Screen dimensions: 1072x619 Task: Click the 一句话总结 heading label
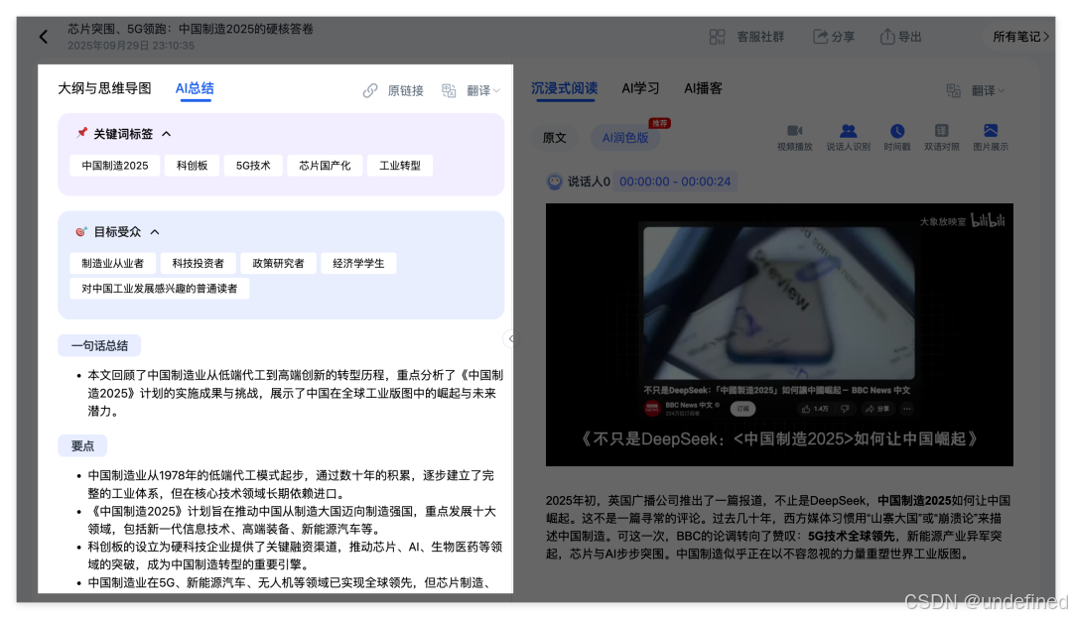pos(100,346)
